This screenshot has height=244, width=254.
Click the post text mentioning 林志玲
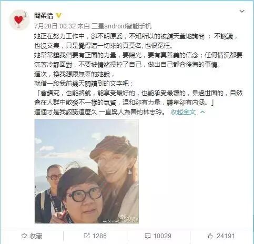point(99,112)
